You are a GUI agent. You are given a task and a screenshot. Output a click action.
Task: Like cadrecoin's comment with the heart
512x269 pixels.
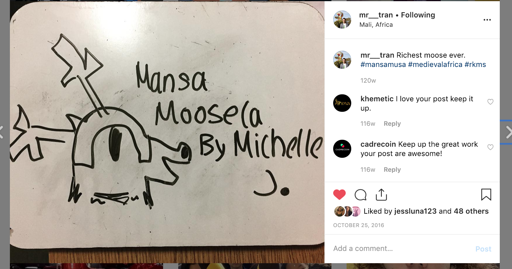(x=490, y=147)
